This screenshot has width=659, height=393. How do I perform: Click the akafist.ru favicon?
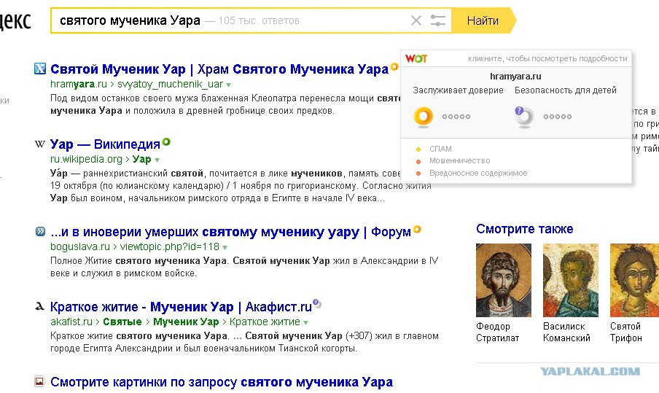click(x=40, y=306)
